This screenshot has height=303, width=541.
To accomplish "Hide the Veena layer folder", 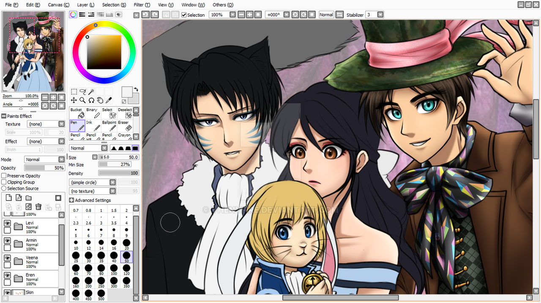I will [x=7, y=257].
